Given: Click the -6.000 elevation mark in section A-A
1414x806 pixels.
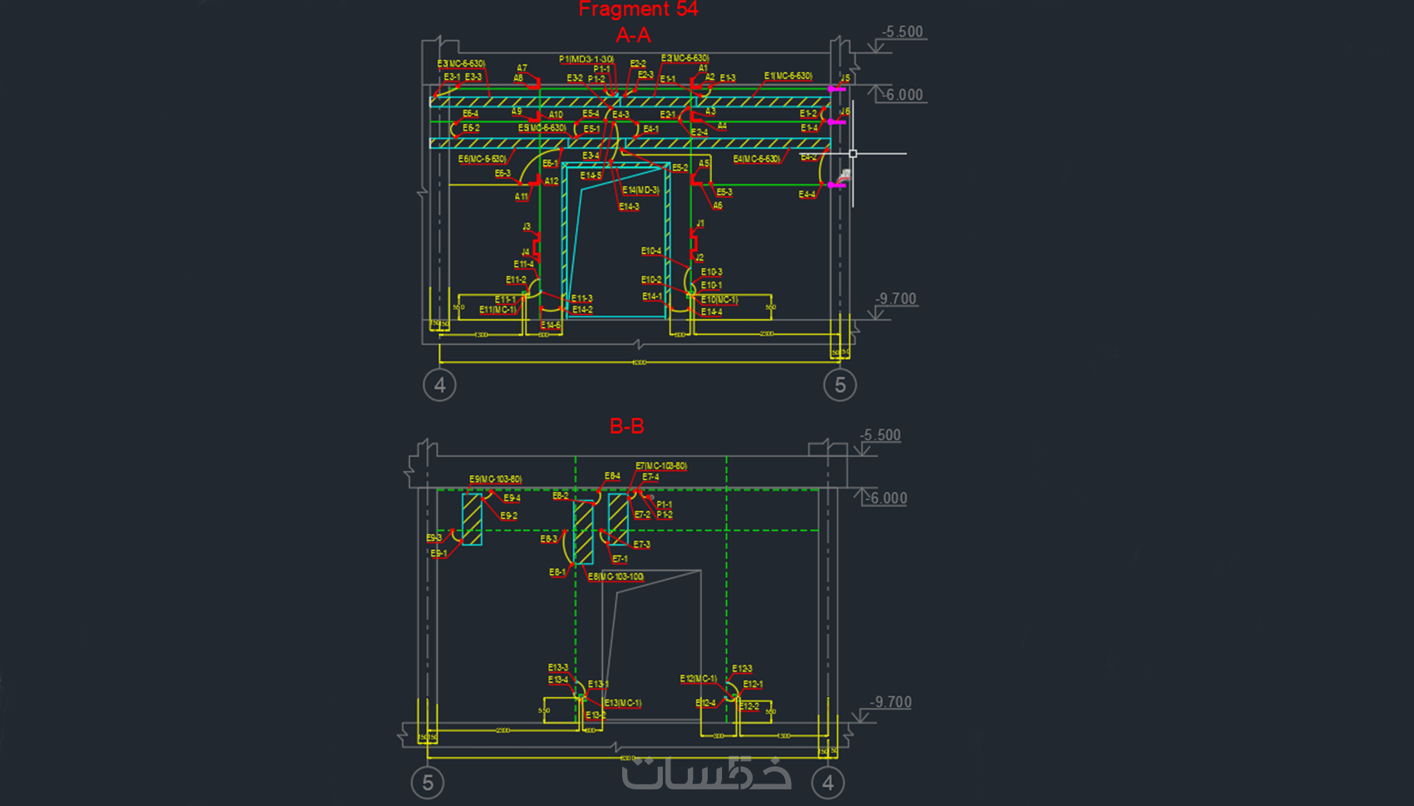Looking at the screenshot, I should (904, 95).
